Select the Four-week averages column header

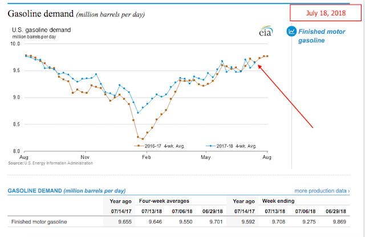[x=164, y=201]
